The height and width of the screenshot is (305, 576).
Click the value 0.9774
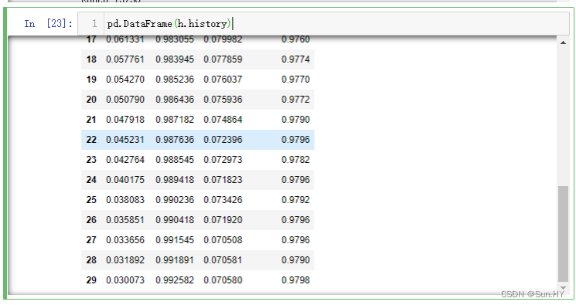295,59
